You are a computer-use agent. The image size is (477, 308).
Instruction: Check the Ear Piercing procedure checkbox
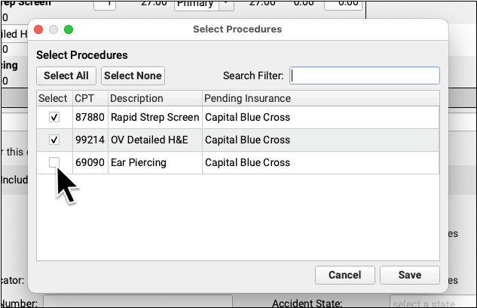click(54, 162)
